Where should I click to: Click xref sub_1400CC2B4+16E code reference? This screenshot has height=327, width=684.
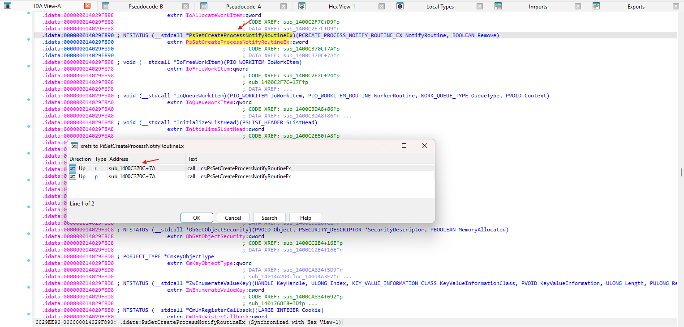tap(313, 243)
